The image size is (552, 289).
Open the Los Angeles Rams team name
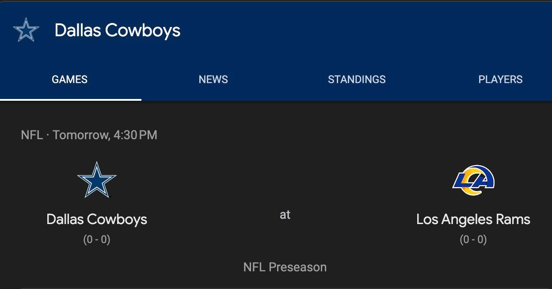click(x=473, y=219)
